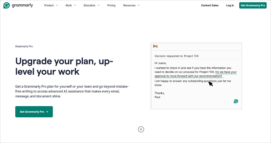Expand the Work menu
This screenshot has height=143, width=271.
[71, 5]
